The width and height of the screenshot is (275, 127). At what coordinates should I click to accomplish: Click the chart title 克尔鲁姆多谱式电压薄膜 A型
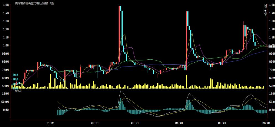click(x=35, y=3)
